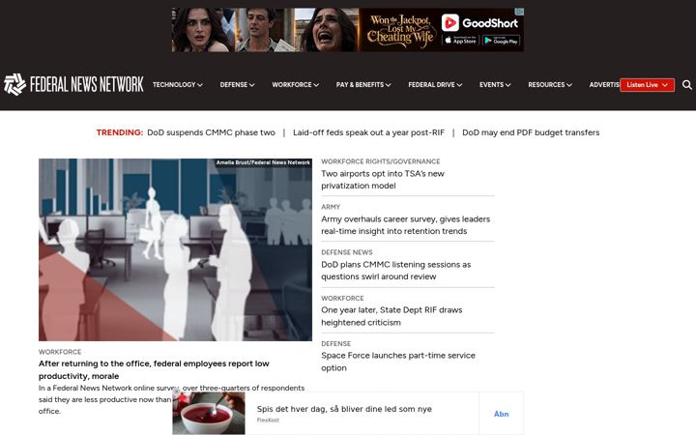Open DoD plans CMMC listening sessions article

click(x=396, y=271)
